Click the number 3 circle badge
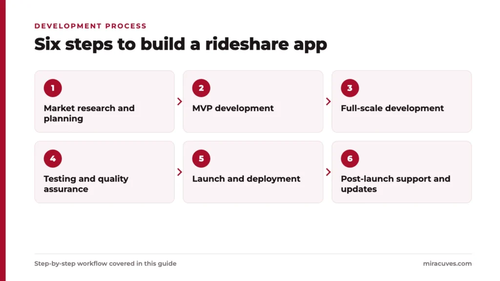500x281 pixels. (350, 88)
